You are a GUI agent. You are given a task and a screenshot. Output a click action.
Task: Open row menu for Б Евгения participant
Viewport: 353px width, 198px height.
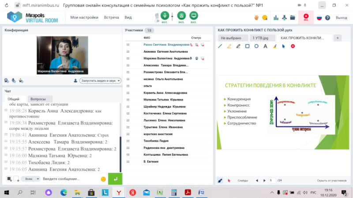tap(128, 161)
